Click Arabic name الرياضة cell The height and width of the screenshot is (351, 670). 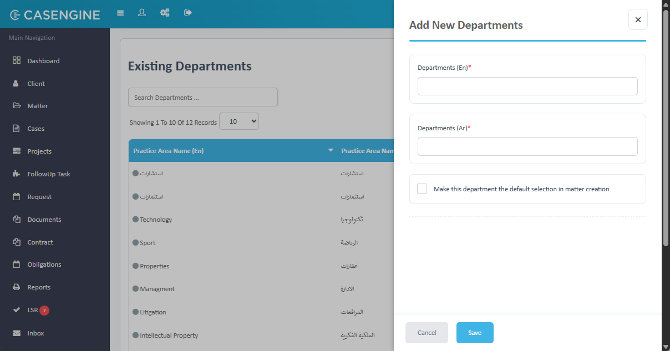point(349,243)
